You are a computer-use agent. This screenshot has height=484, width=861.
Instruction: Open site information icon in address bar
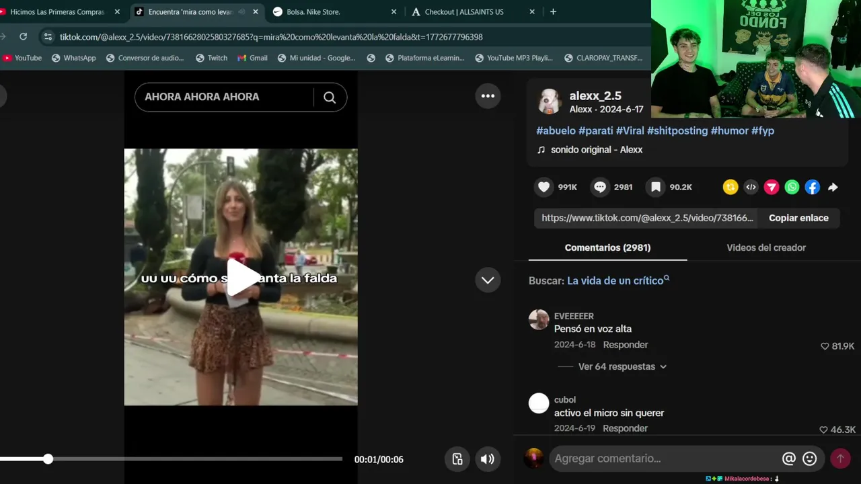pos(47,36)
